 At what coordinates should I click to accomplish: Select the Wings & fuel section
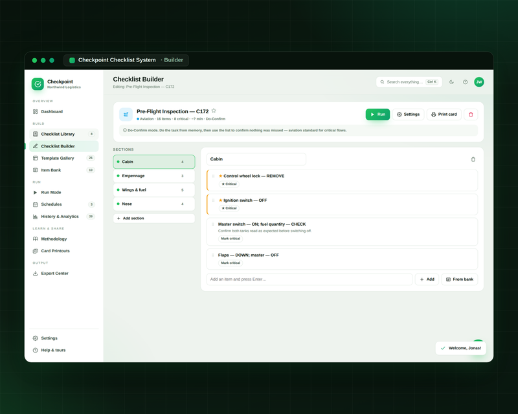[x=154, y=190]
